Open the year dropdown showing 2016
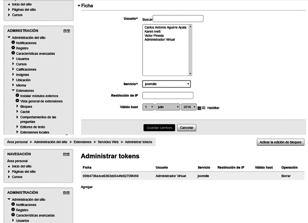This screenshot has height=223, width=308. point(189,107)
